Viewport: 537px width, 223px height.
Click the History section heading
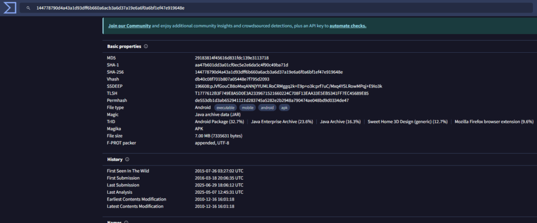pos(115,159)
